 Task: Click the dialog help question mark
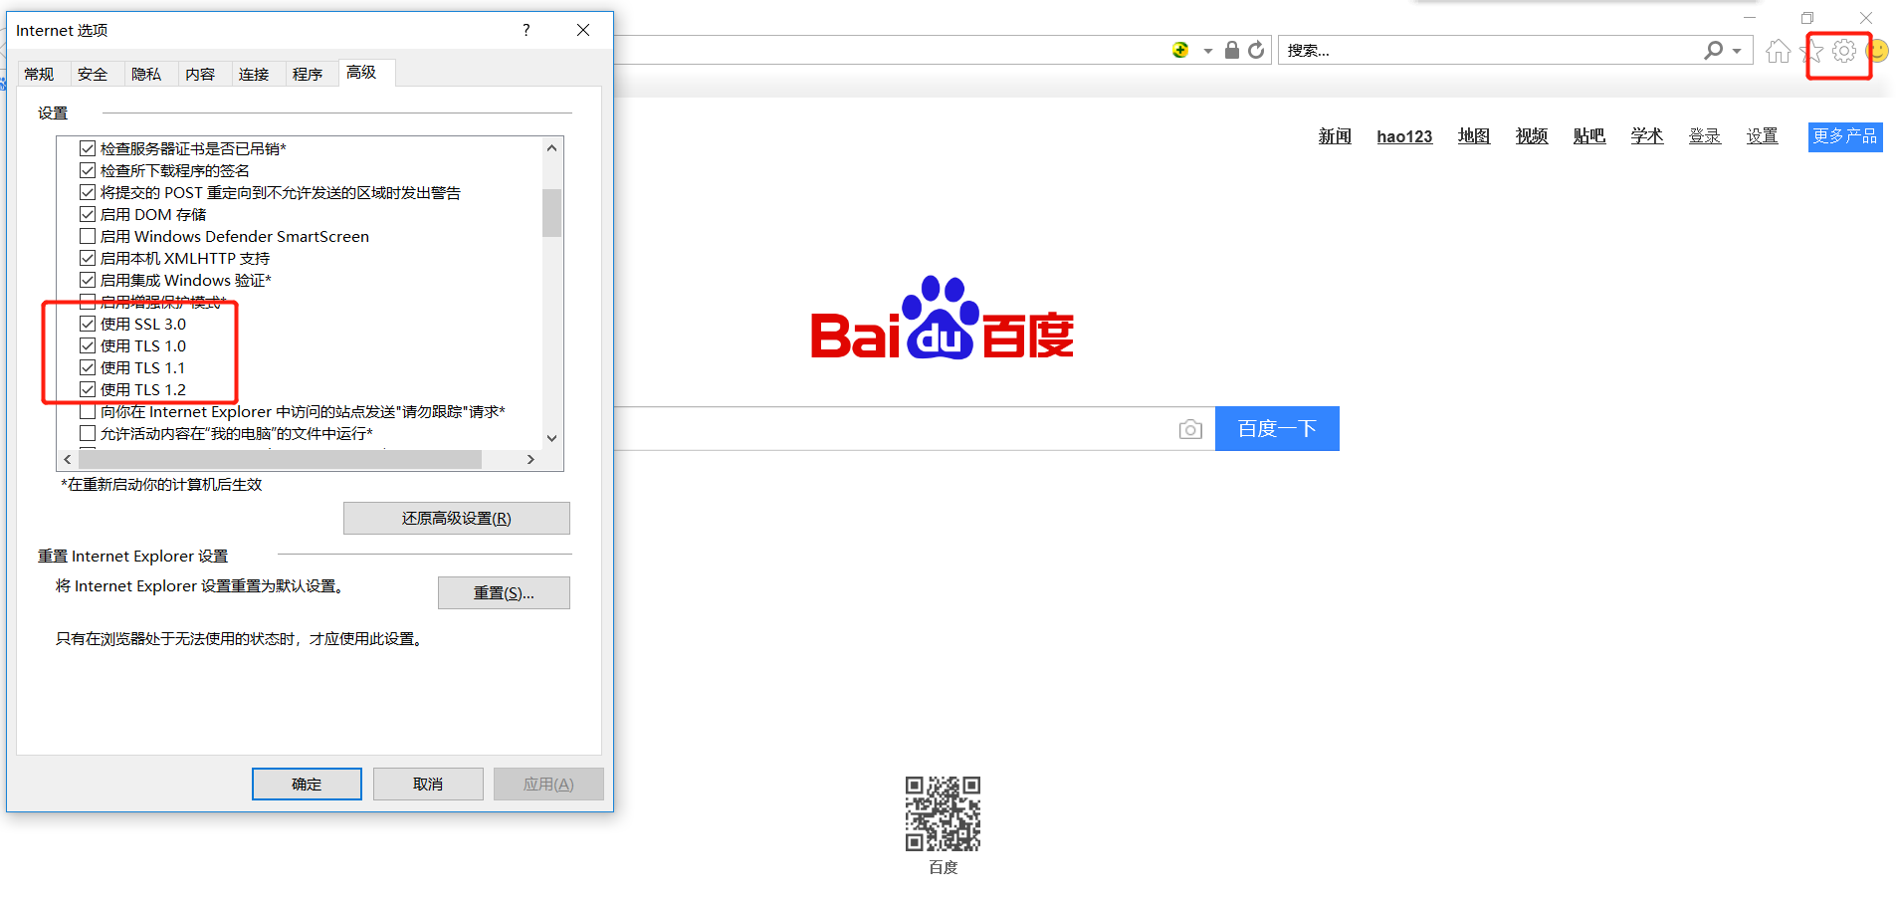pos(527,30)
